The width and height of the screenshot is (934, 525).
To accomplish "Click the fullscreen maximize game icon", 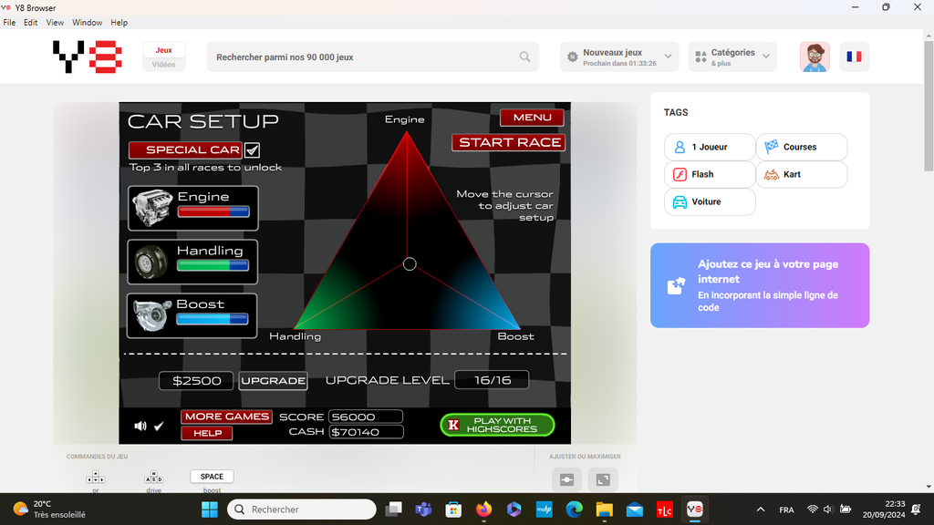I will coord(603,479).
